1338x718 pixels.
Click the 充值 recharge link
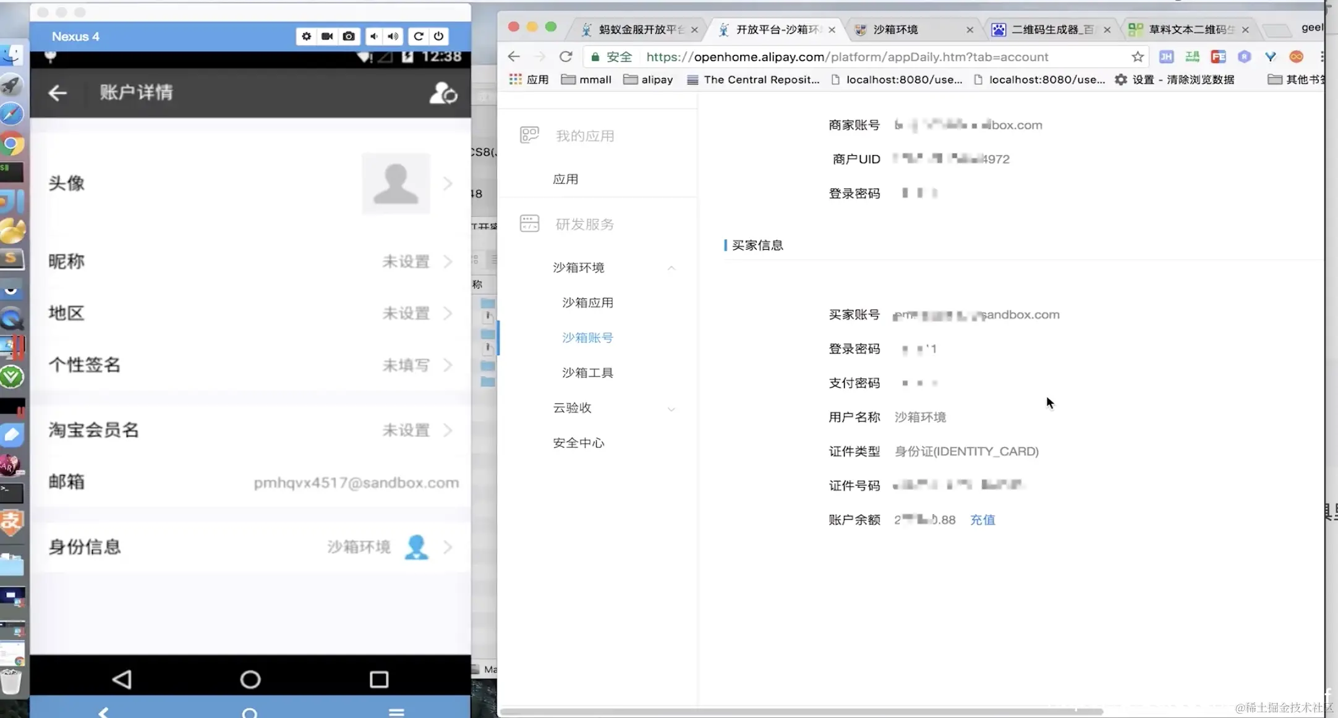(982, 520)
